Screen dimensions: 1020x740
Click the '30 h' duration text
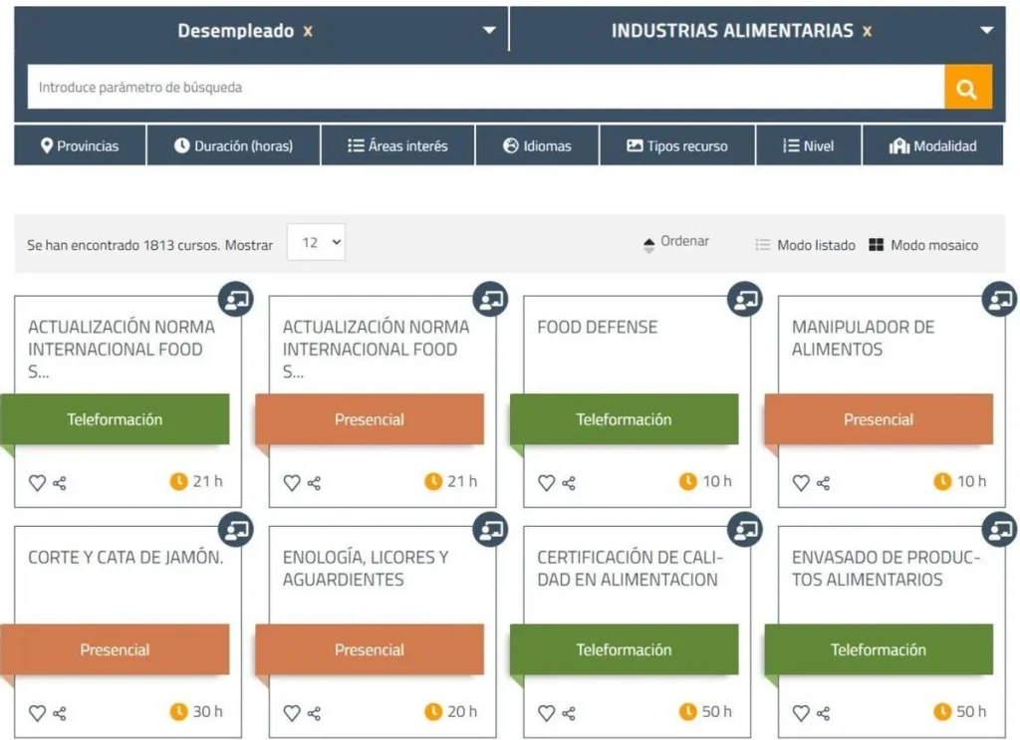[x=207, y=711]
